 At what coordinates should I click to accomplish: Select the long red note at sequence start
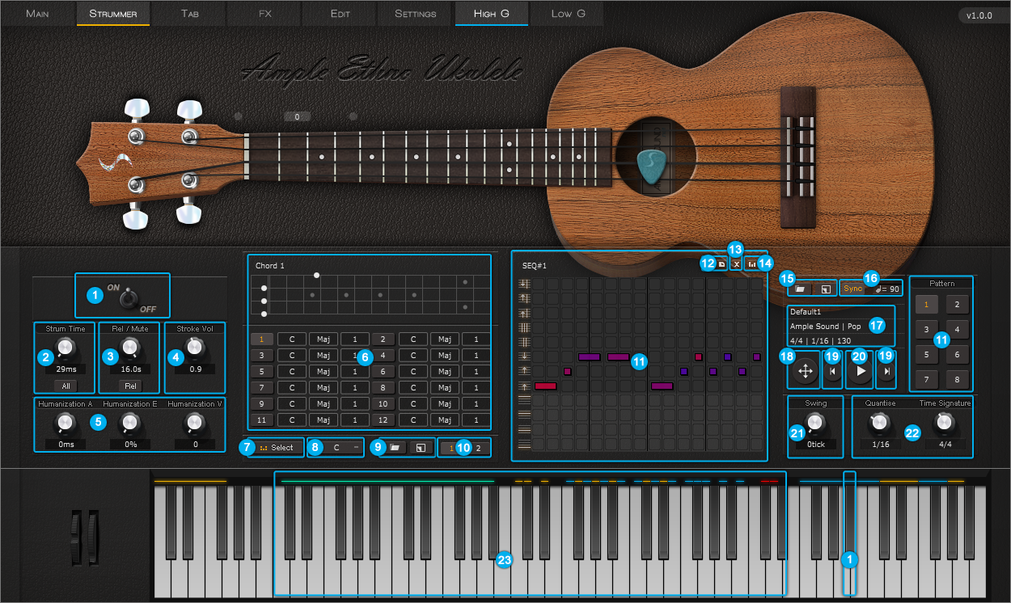546,386
